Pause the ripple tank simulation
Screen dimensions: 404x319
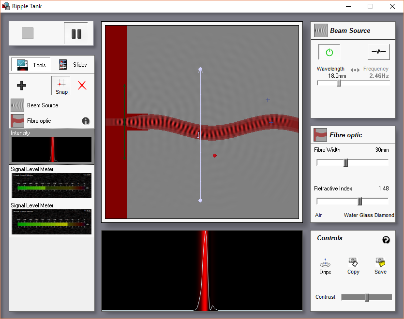coord(76,34)
